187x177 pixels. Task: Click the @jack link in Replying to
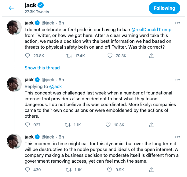click(x=56, y=87)
